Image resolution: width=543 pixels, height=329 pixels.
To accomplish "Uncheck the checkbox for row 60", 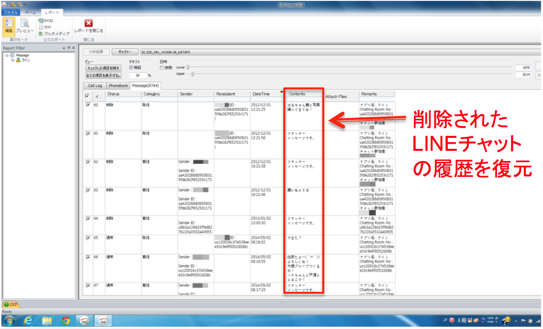I will click(x=88, y=105).
